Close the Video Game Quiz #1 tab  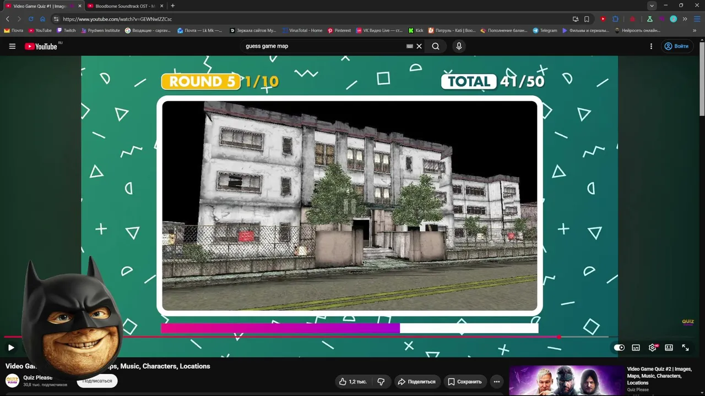80,6
